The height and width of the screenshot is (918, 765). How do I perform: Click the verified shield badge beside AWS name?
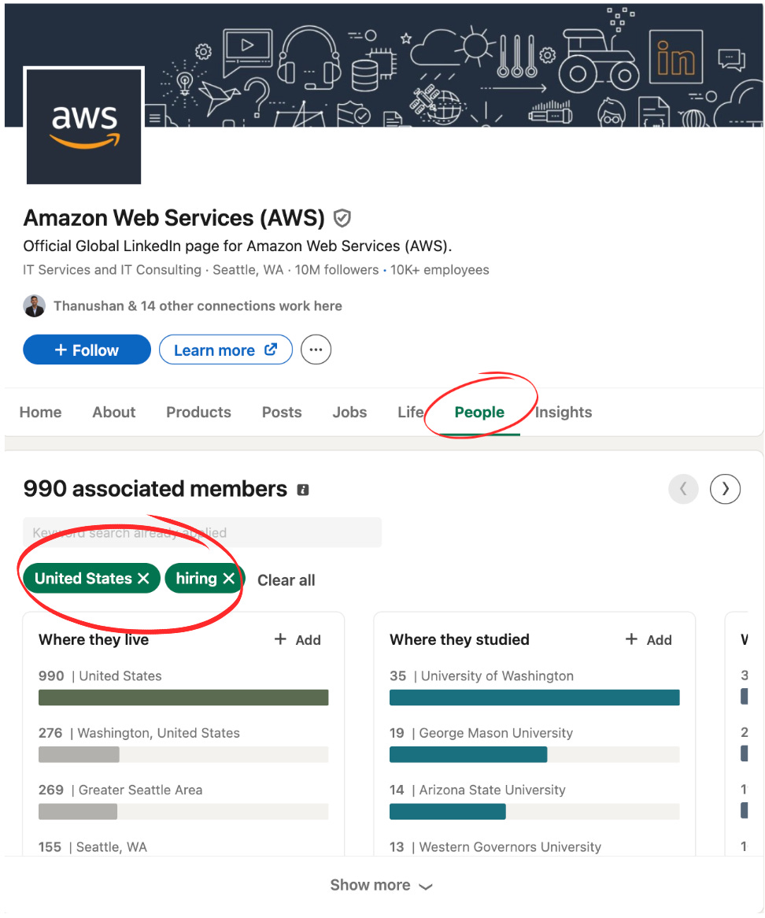(342, 218)
